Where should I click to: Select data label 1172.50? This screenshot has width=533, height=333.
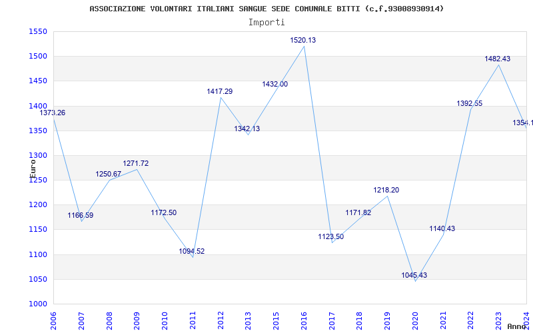pos(163,212)
